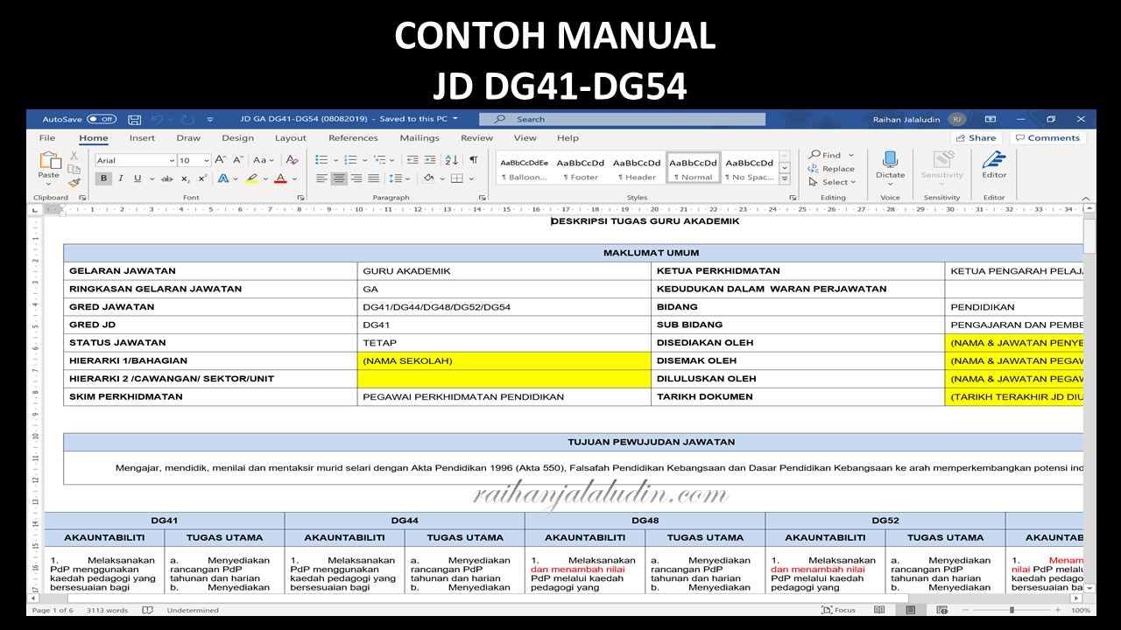
Task: Click the Sort icon in Paragraph group
Action: (x=451, y=159)
